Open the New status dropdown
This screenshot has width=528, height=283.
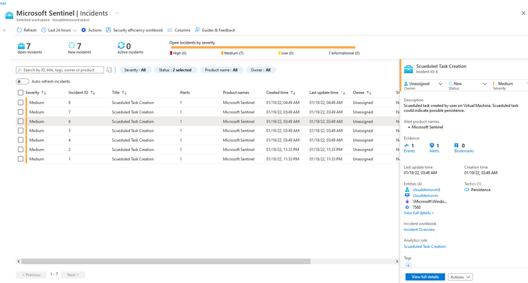pyautogui.click(x=468, y=84)
